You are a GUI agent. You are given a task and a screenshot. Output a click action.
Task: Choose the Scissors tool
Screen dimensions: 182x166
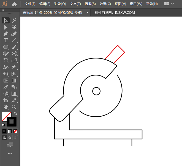click(x=14, y=54)
